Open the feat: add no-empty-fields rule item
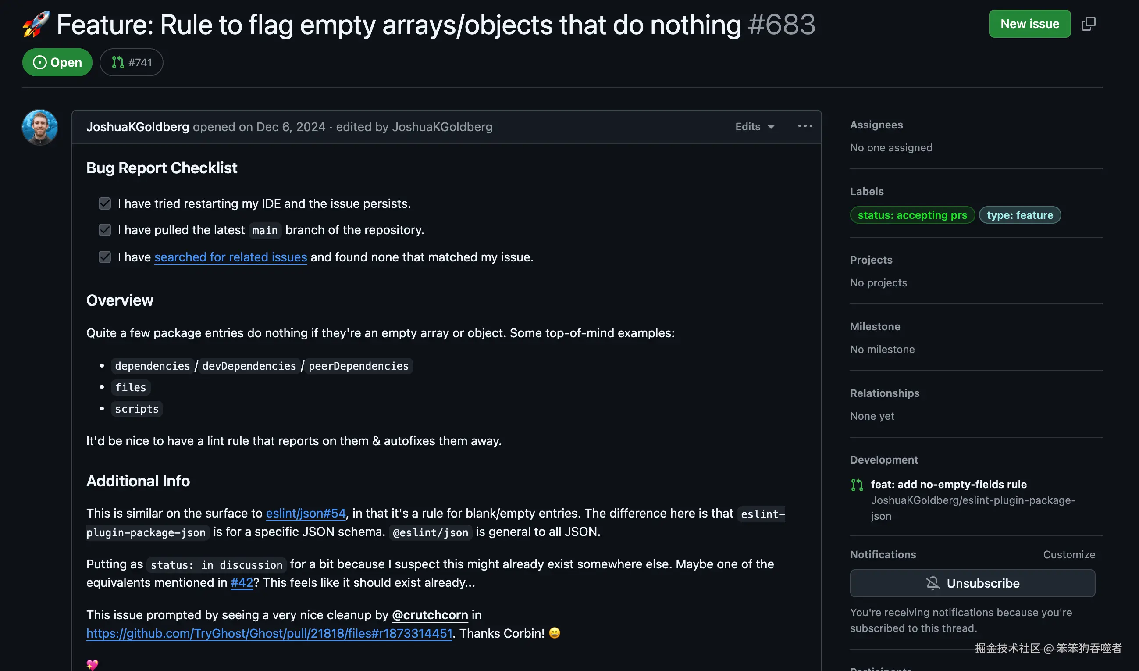Image resolution: width=1139 pixels, height=671 pixels. [x=948, y=484]
